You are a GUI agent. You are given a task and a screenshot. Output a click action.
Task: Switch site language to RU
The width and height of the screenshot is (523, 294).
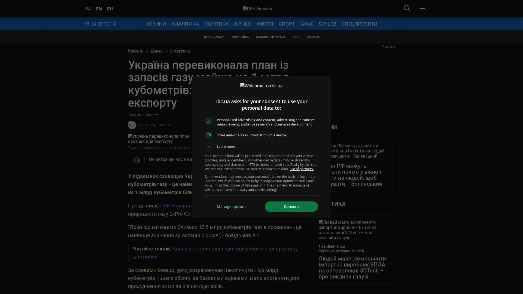[110, 9]
